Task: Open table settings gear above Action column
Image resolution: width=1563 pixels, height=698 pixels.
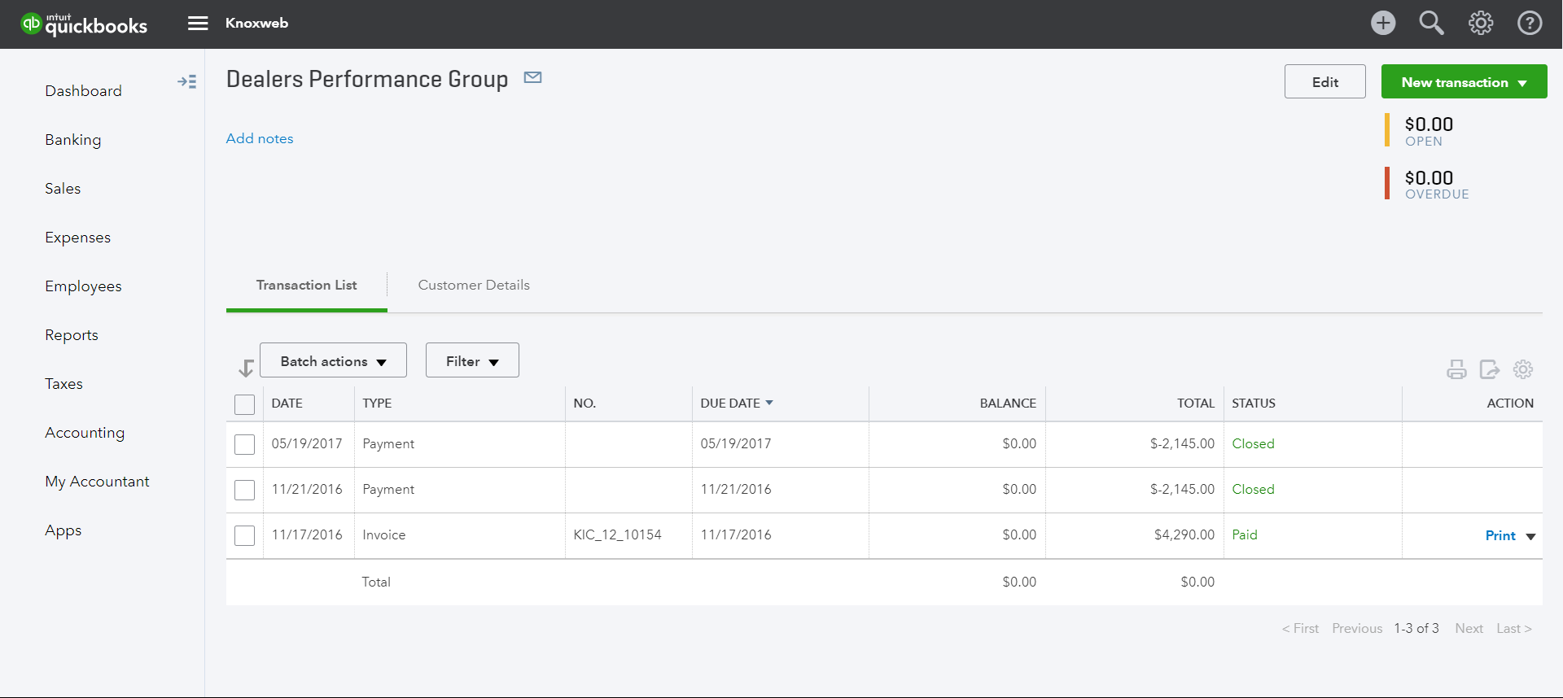Action: (1523, 369)
